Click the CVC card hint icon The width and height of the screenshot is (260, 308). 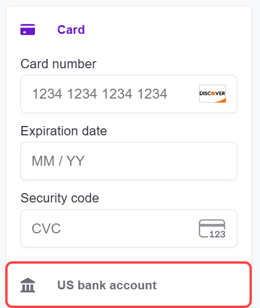[x=212, y=229]
